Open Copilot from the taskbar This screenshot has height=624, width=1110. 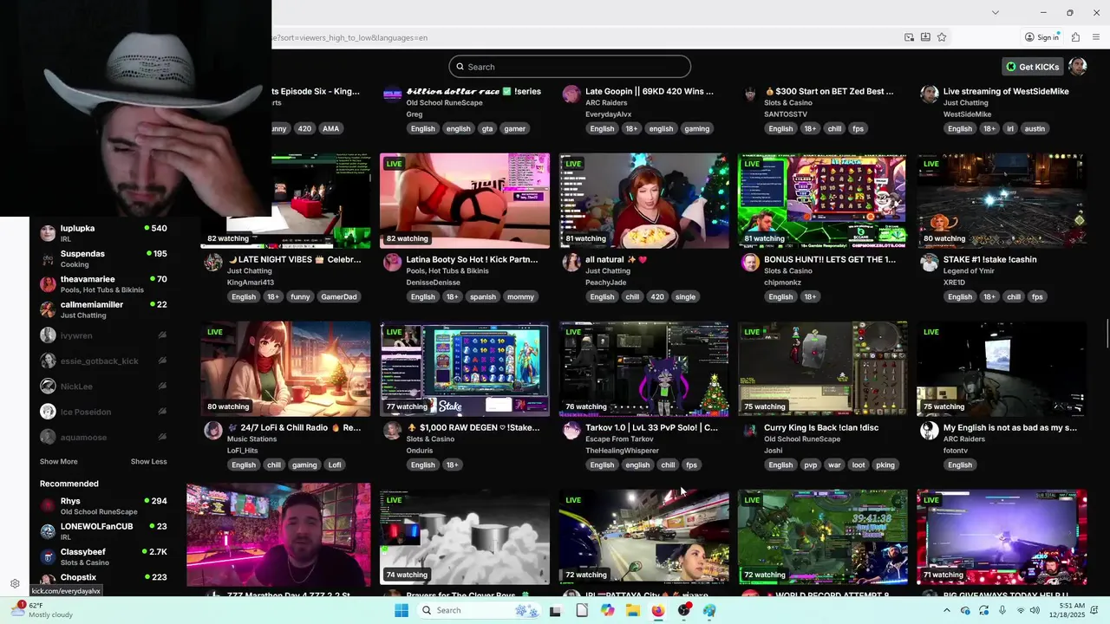pos(607,610)
